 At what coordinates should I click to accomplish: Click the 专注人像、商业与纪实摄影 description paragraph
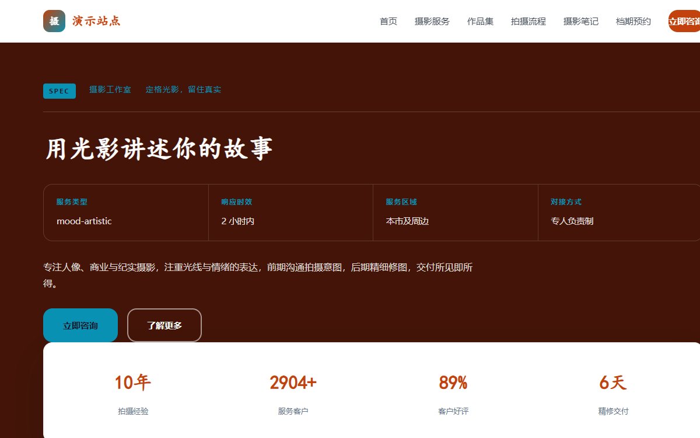coord(258,276)
